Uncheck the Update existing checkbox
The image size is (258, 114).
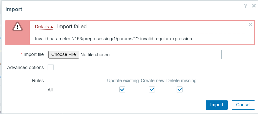coord(122,89)
